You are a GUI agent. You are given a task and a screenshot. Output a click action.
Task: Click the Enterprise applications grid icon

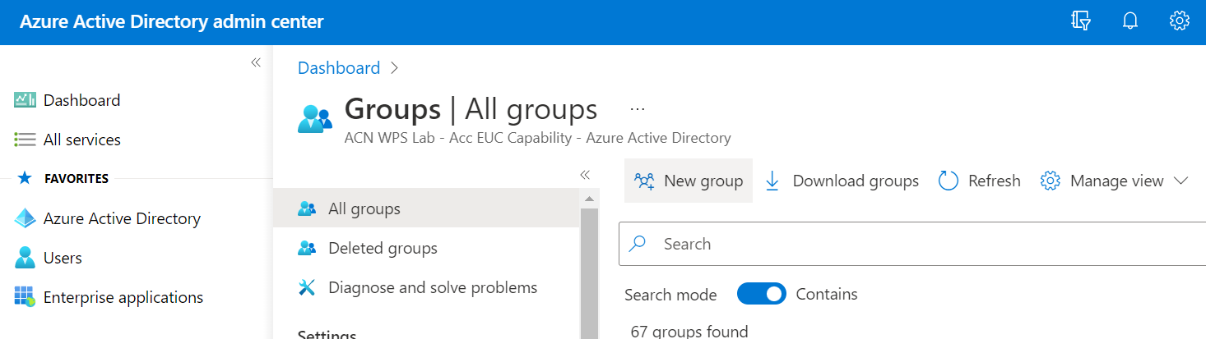[26, 297]
